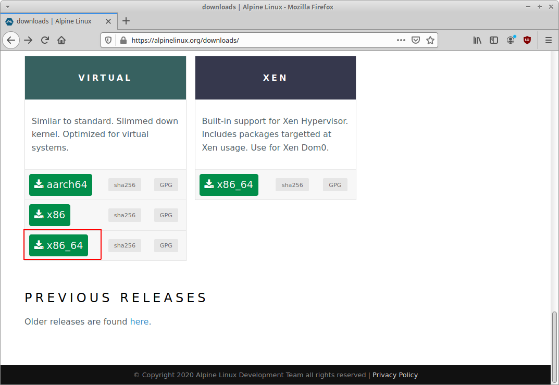Image resolution: width=559 pixels, height=385 pixels.
Task: Follow the 'here' older releases link
Action: (139, 321)
